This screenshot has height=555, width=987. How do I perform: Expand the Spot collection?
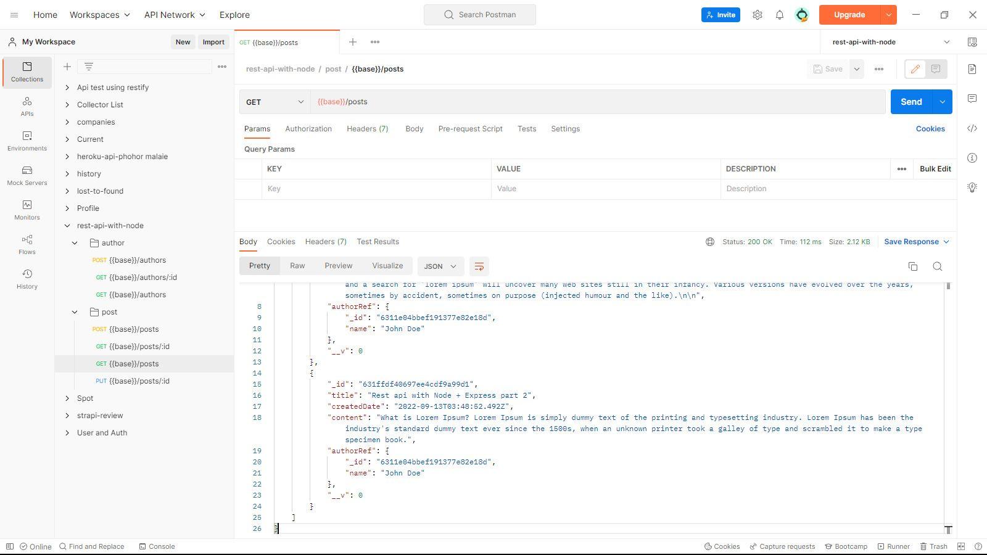67,398
